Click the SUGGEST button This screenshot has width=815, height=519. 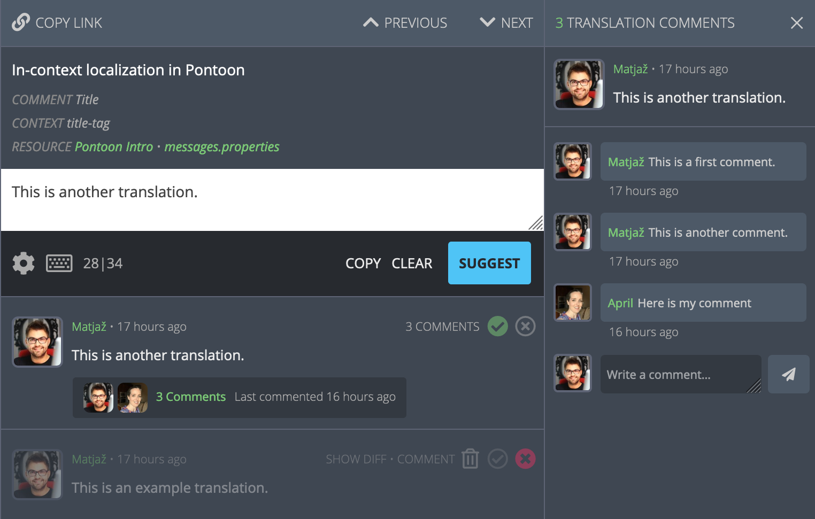tap(489, 263)
